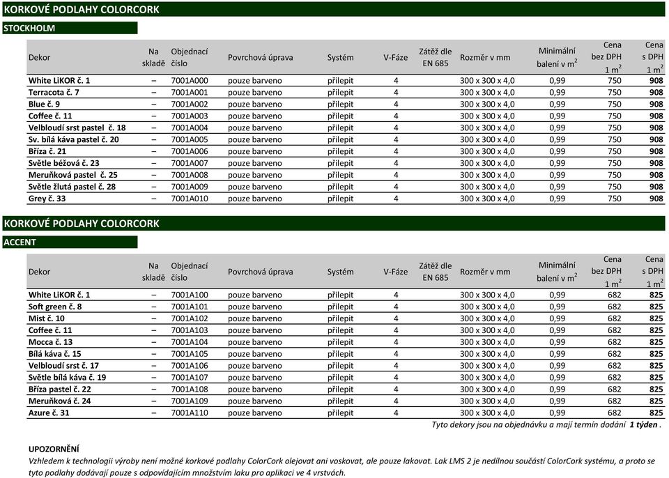Screen dimensions: 669x478
Task: Click the UPOZORNĚNÍ warning heading
Action: [54, 449]
